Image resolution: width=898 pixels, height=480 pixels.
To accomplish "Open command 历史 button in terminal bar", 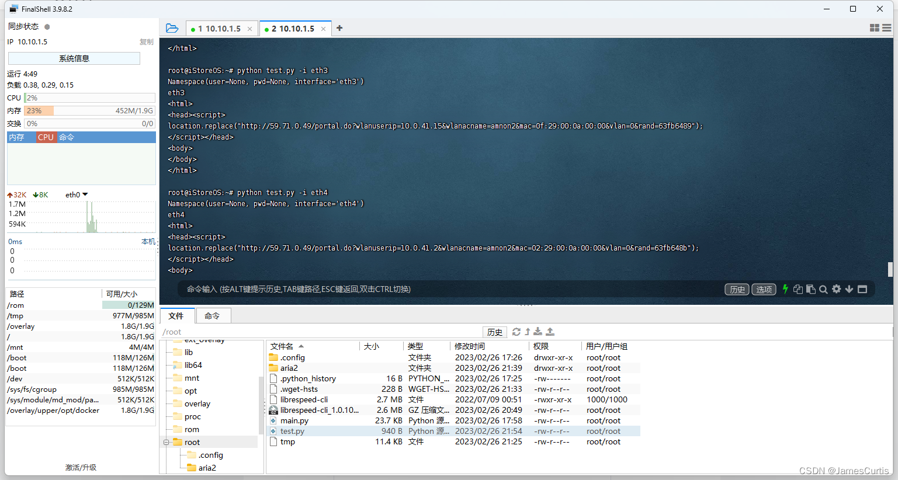I will click(x=737, y=290).
